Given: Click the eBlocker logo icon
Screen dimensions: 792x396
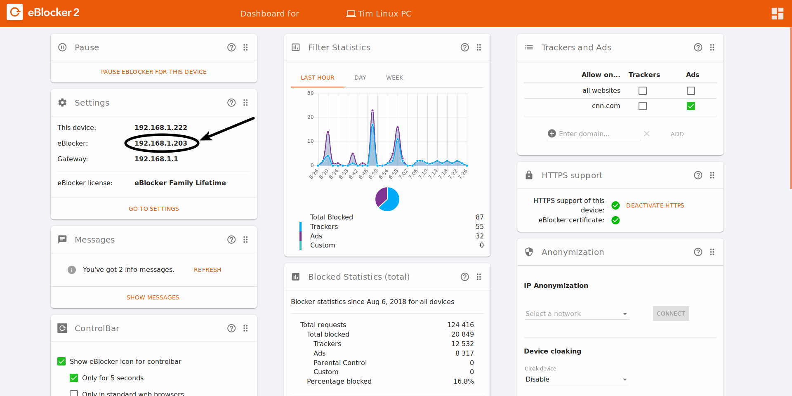Looking at the screenshot, I should coord(15,12).
